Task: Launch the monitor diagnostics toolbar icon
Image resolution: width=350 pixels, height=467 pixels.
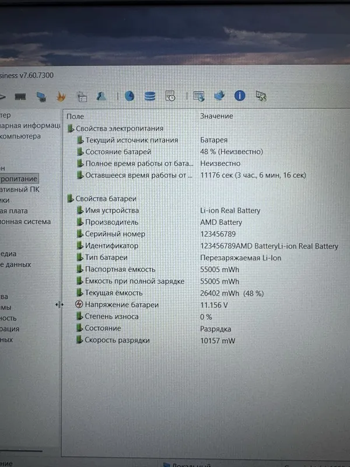Action: 41,97
